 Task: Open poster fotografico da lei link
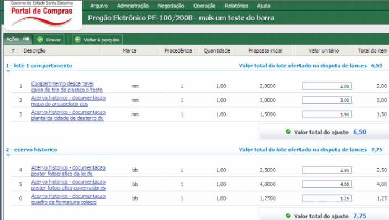tap(68, 171)
